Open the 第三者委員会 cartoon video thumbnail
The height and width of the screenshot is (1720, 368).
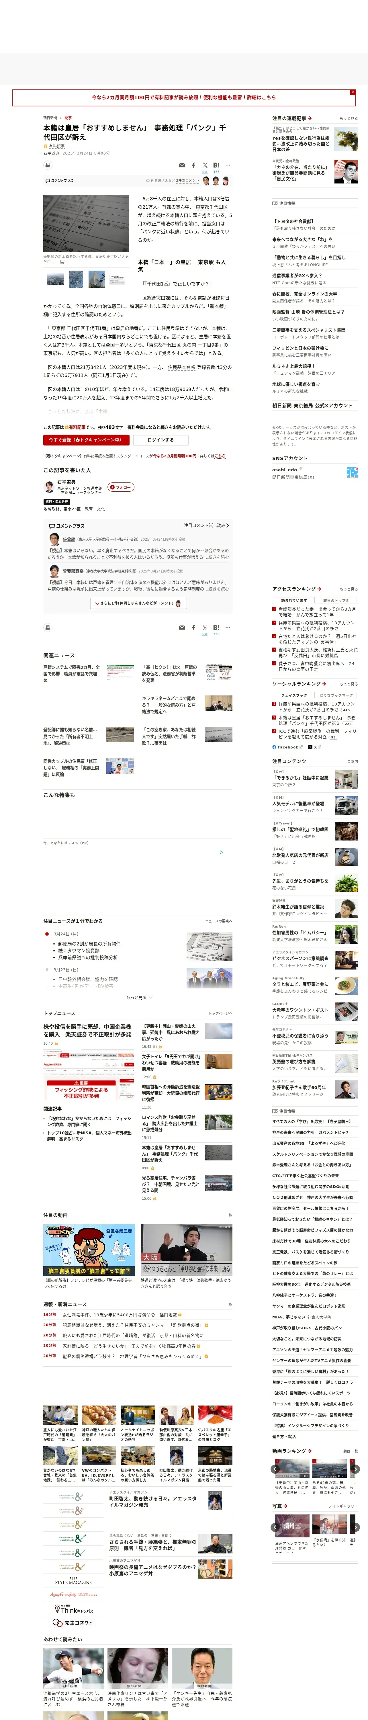click(89, 1249)
